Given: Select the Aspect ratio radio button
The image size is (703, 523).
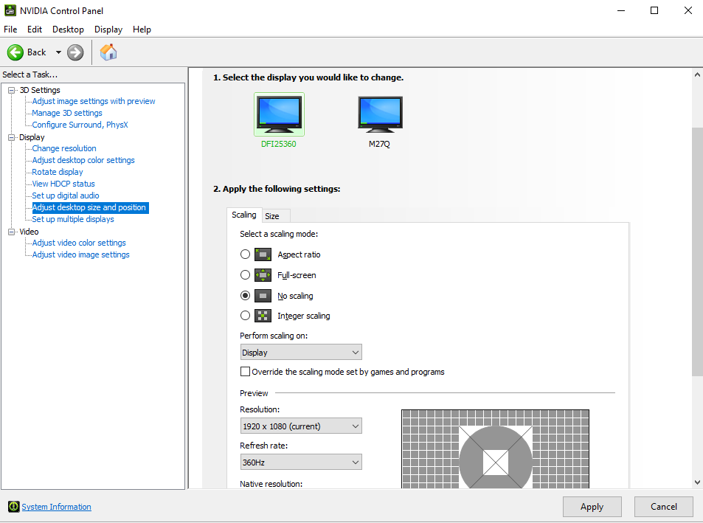Looking at the screenshot, I should click(245, 254).
